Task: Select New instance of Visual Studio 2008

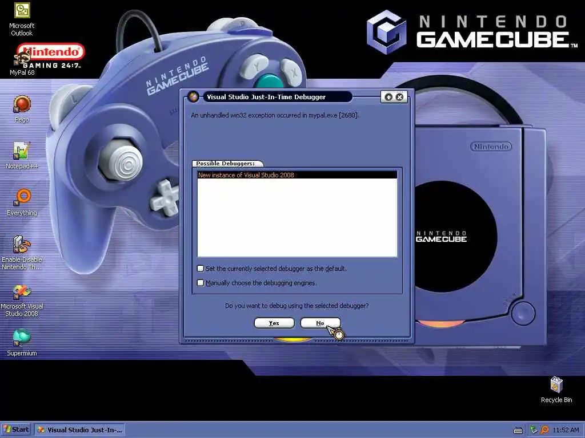Action: [x=297, y=175]
